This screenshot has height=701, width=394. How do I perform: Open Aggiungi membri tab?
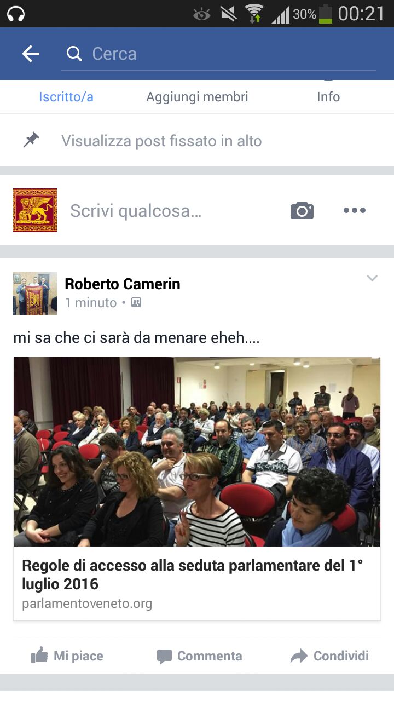pos(197,97)
